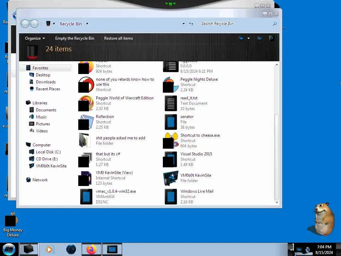Click the Recycle Bin taskbar button

click(x=29, y=249)
